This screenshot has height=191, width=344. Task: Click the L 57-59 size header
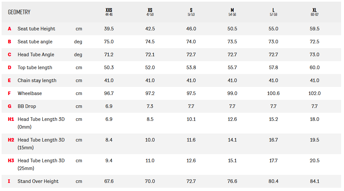[x=273, y=12]
